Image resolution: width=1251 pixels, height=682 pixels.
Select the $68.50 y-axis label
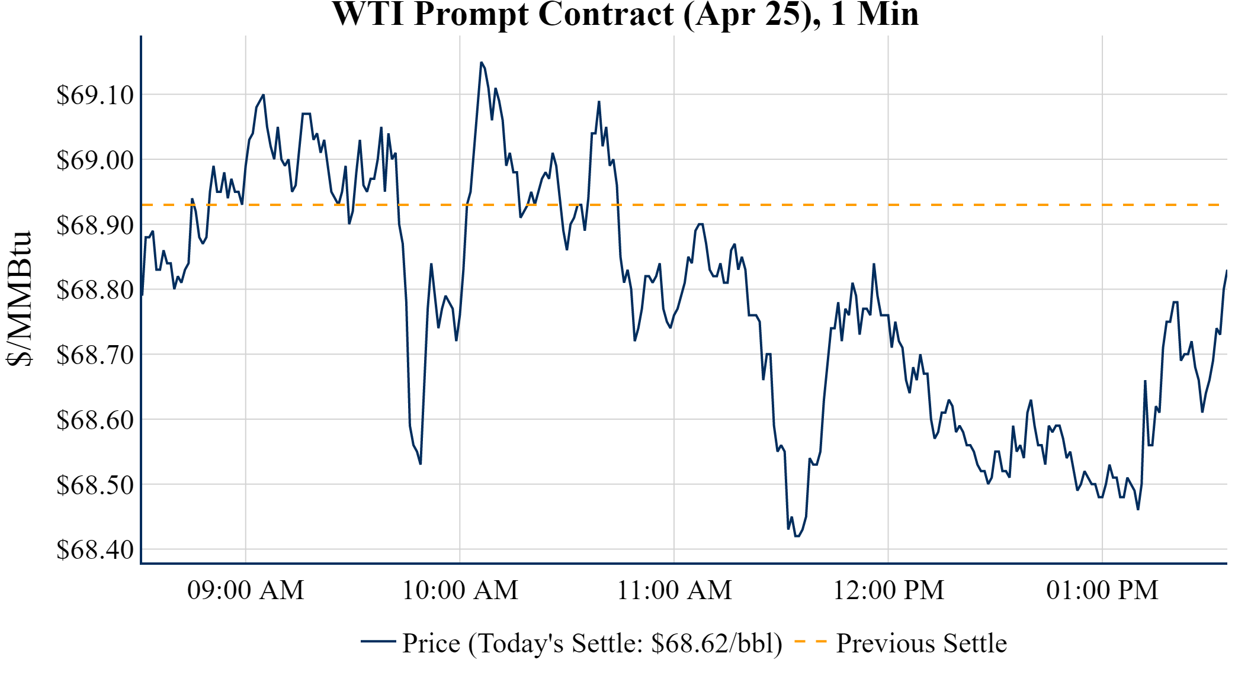point(95,485)
